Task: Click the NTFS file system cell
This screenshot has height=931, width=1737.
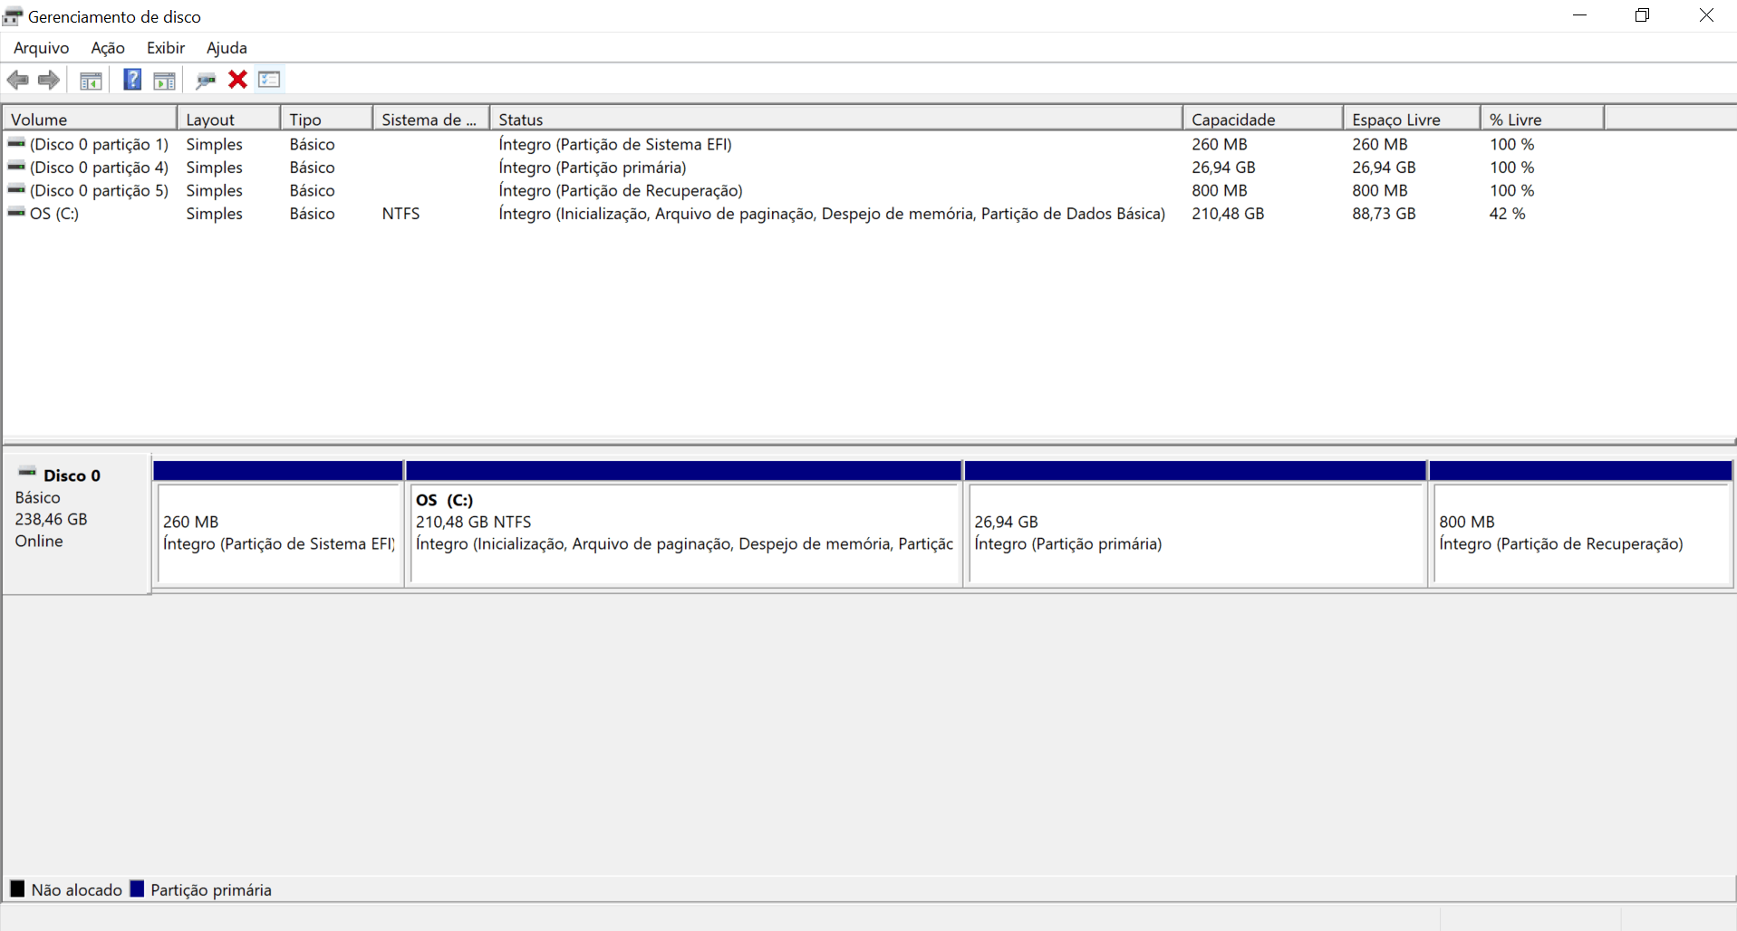Action: pos(400,214)
